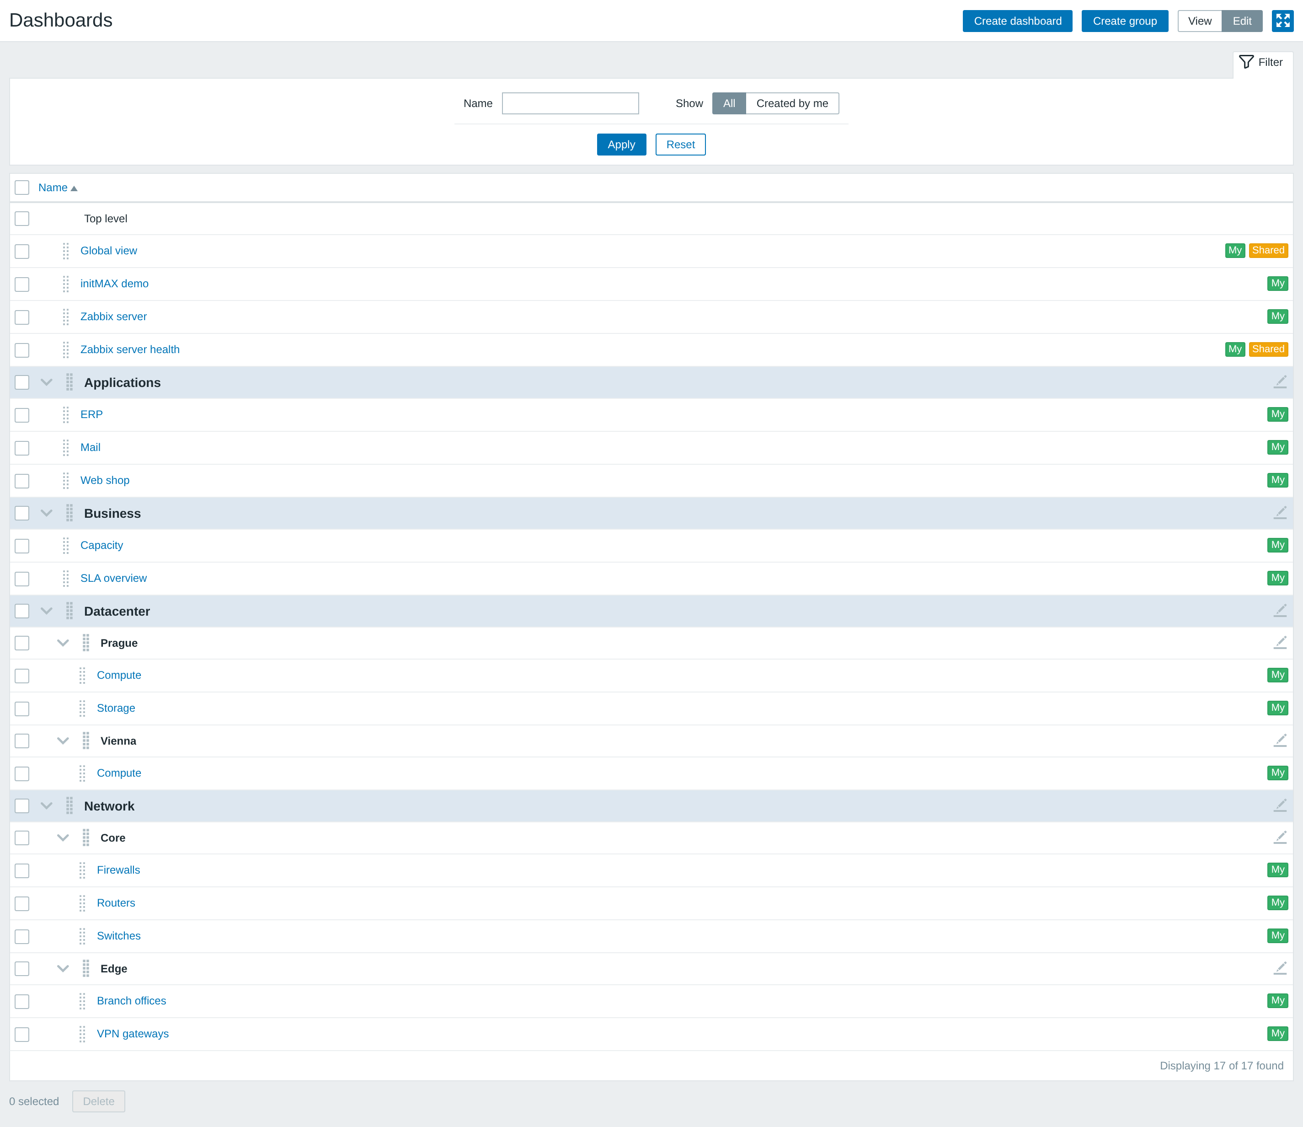
Task: Open the Compute dashboard under Vienna
Action: [x=119, y=773]
